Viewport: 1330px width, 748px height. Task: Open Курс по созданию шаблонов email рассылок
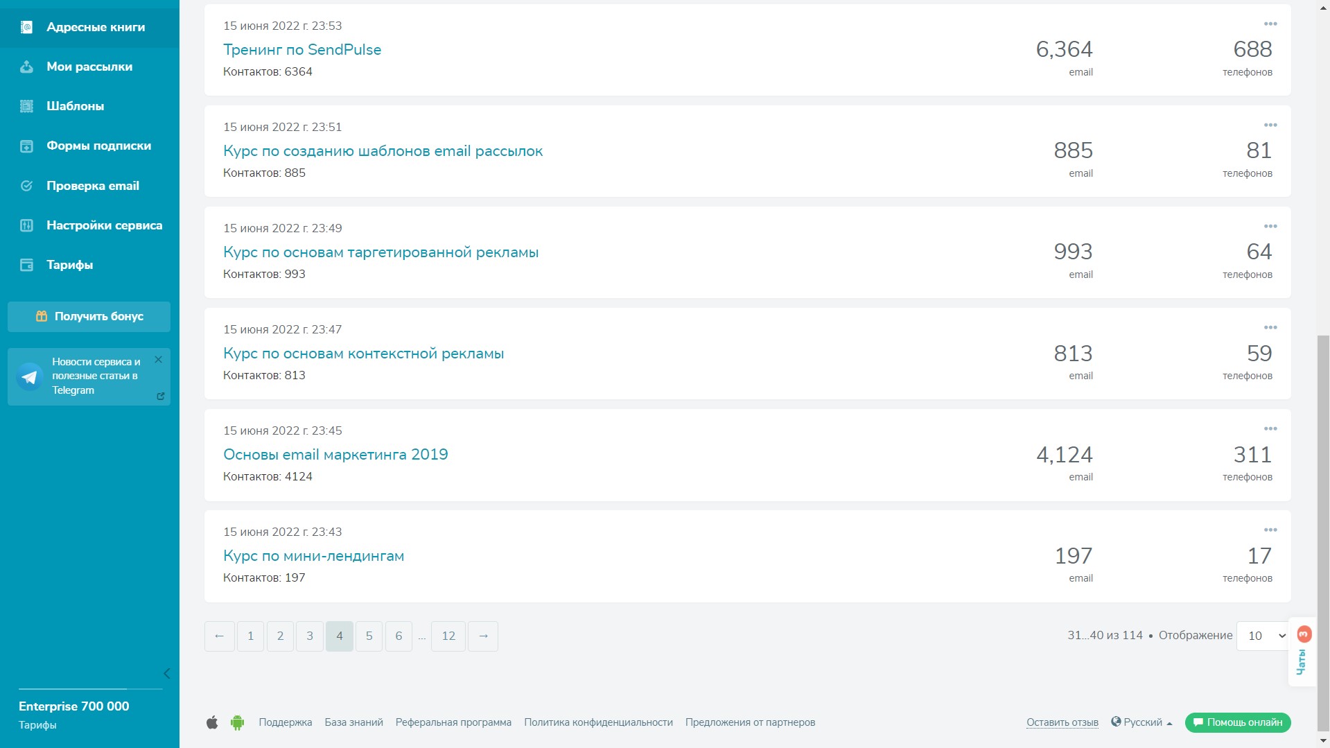tap(383, 151)
